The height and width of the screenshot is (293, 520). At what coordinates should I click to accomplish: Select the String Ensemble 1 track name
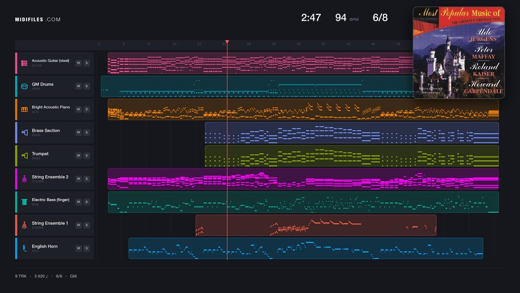[x=50, y=223]
